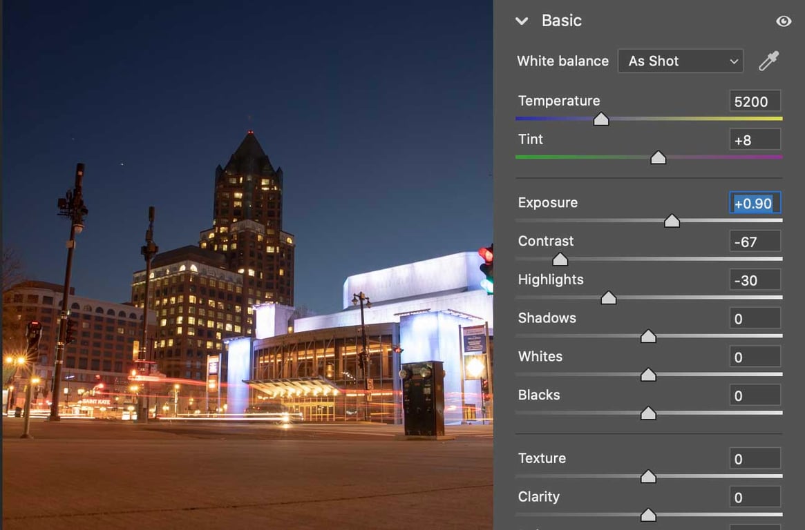The width and height of the screenshot is (805, 530).
Task: Select the White Balance eyedropper tool
Action: [x=769, y=60]
